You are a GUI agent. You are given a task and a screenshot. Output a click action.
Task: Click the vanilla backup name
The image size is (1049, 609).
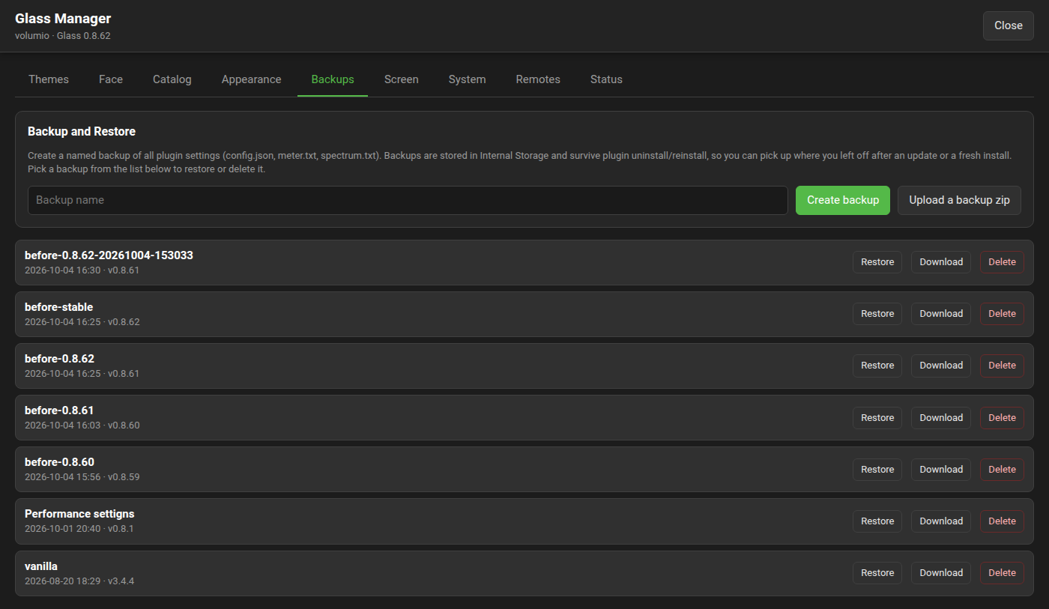click(41, 566)
